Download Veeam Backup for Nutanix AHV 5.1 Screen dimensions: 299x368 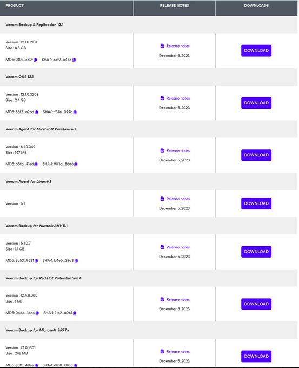click(256, 252)
